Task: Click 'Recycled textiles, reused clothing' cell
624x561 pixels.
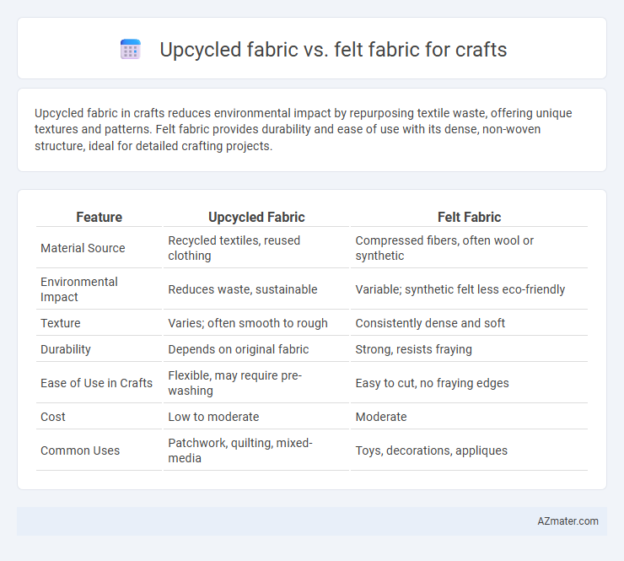Action: coord(234,248)
